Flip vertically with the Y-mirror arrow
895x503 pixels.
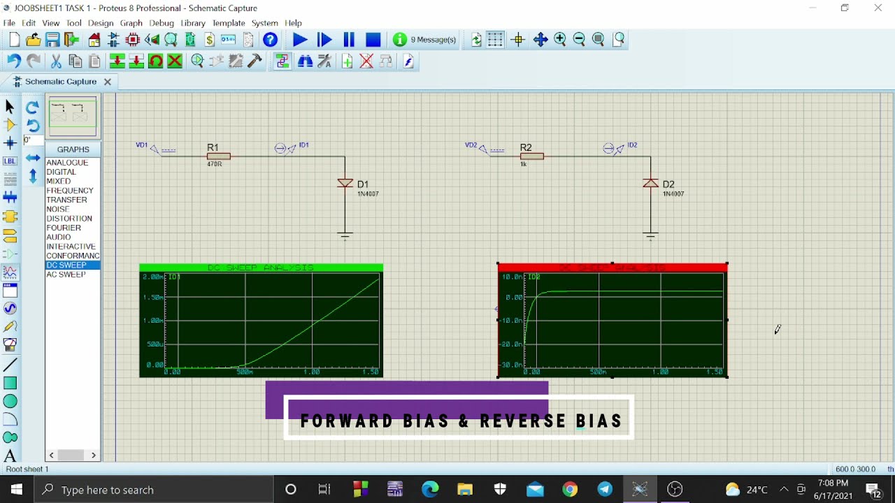pyautogui.click(x=33, y=176)
